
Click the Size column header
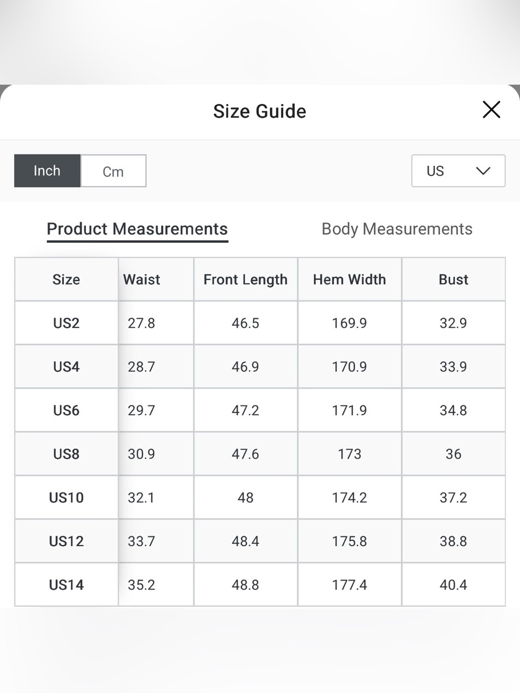coord(67,279)
